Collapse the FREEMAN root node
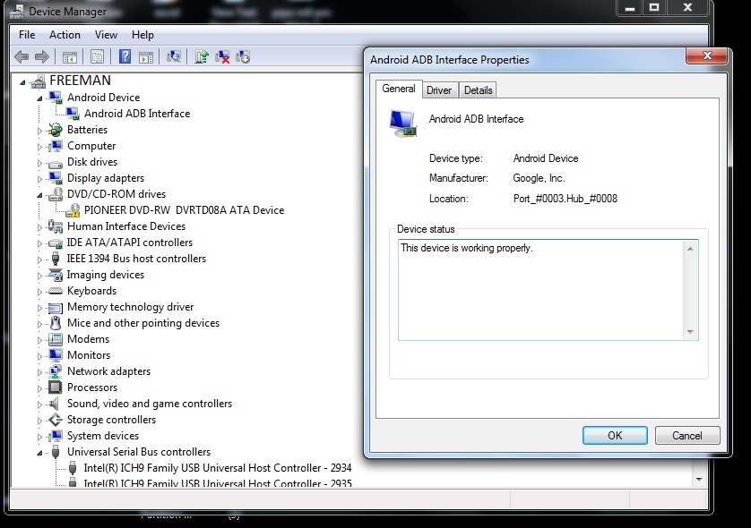This screenshot has height=528, width=751. tap(22, 82)
